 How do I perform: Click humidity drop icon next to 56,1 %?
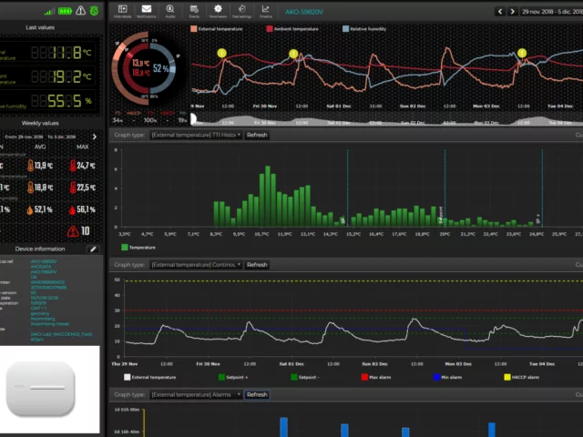[73, 210]
